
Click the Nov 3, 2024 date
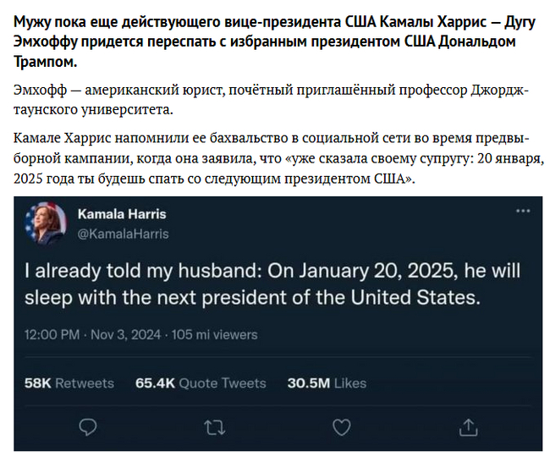coord(126,334)
